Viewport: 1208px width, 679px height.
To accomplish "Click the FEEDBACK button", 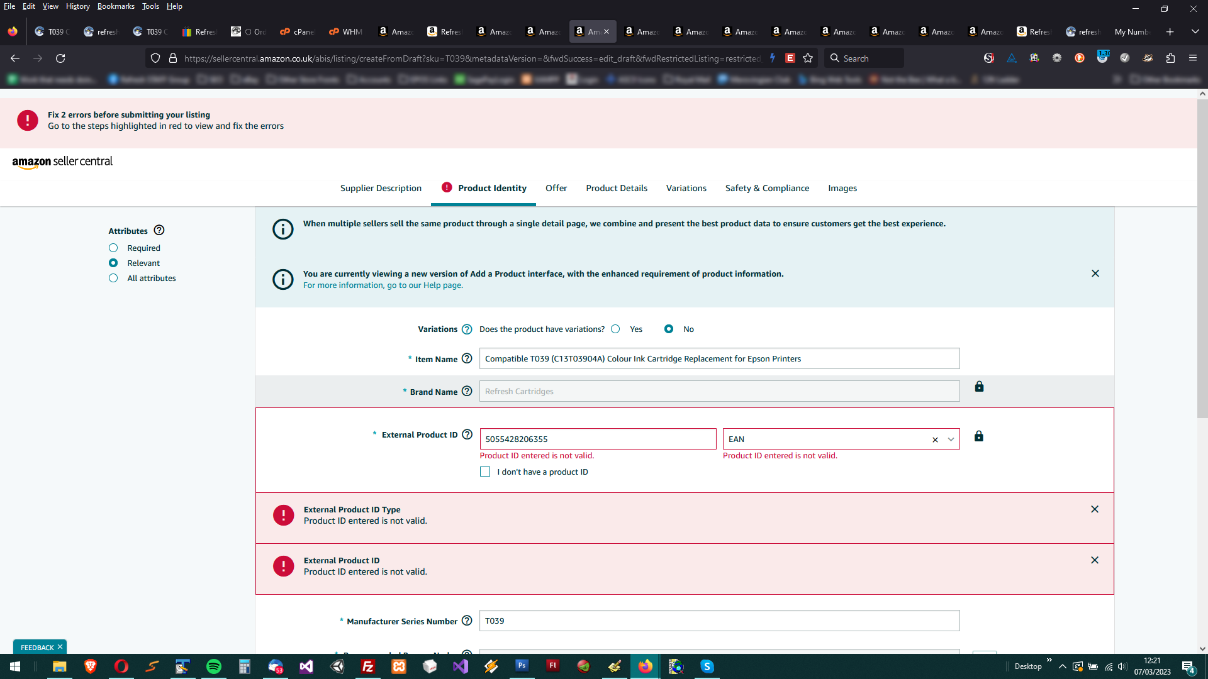I will coord(36,647).
